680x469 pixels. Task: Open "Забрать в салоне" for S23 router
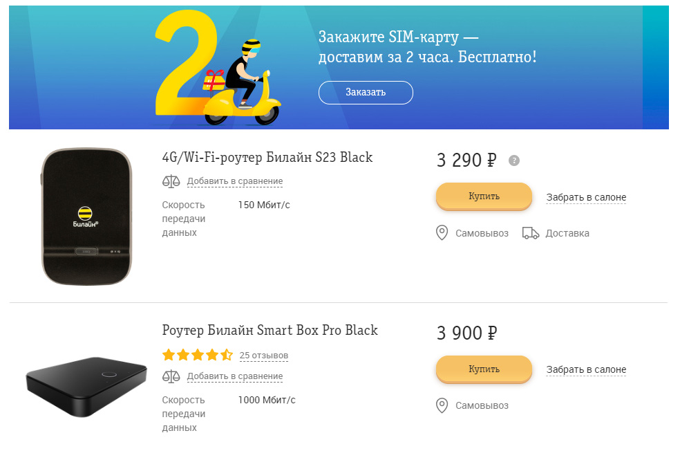click(x=586, y=197)
